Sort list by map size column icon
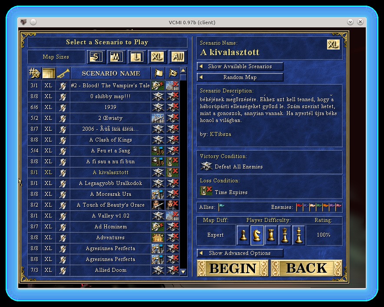The height and width of the screenshot is (307, 384). tap(48, 73)
